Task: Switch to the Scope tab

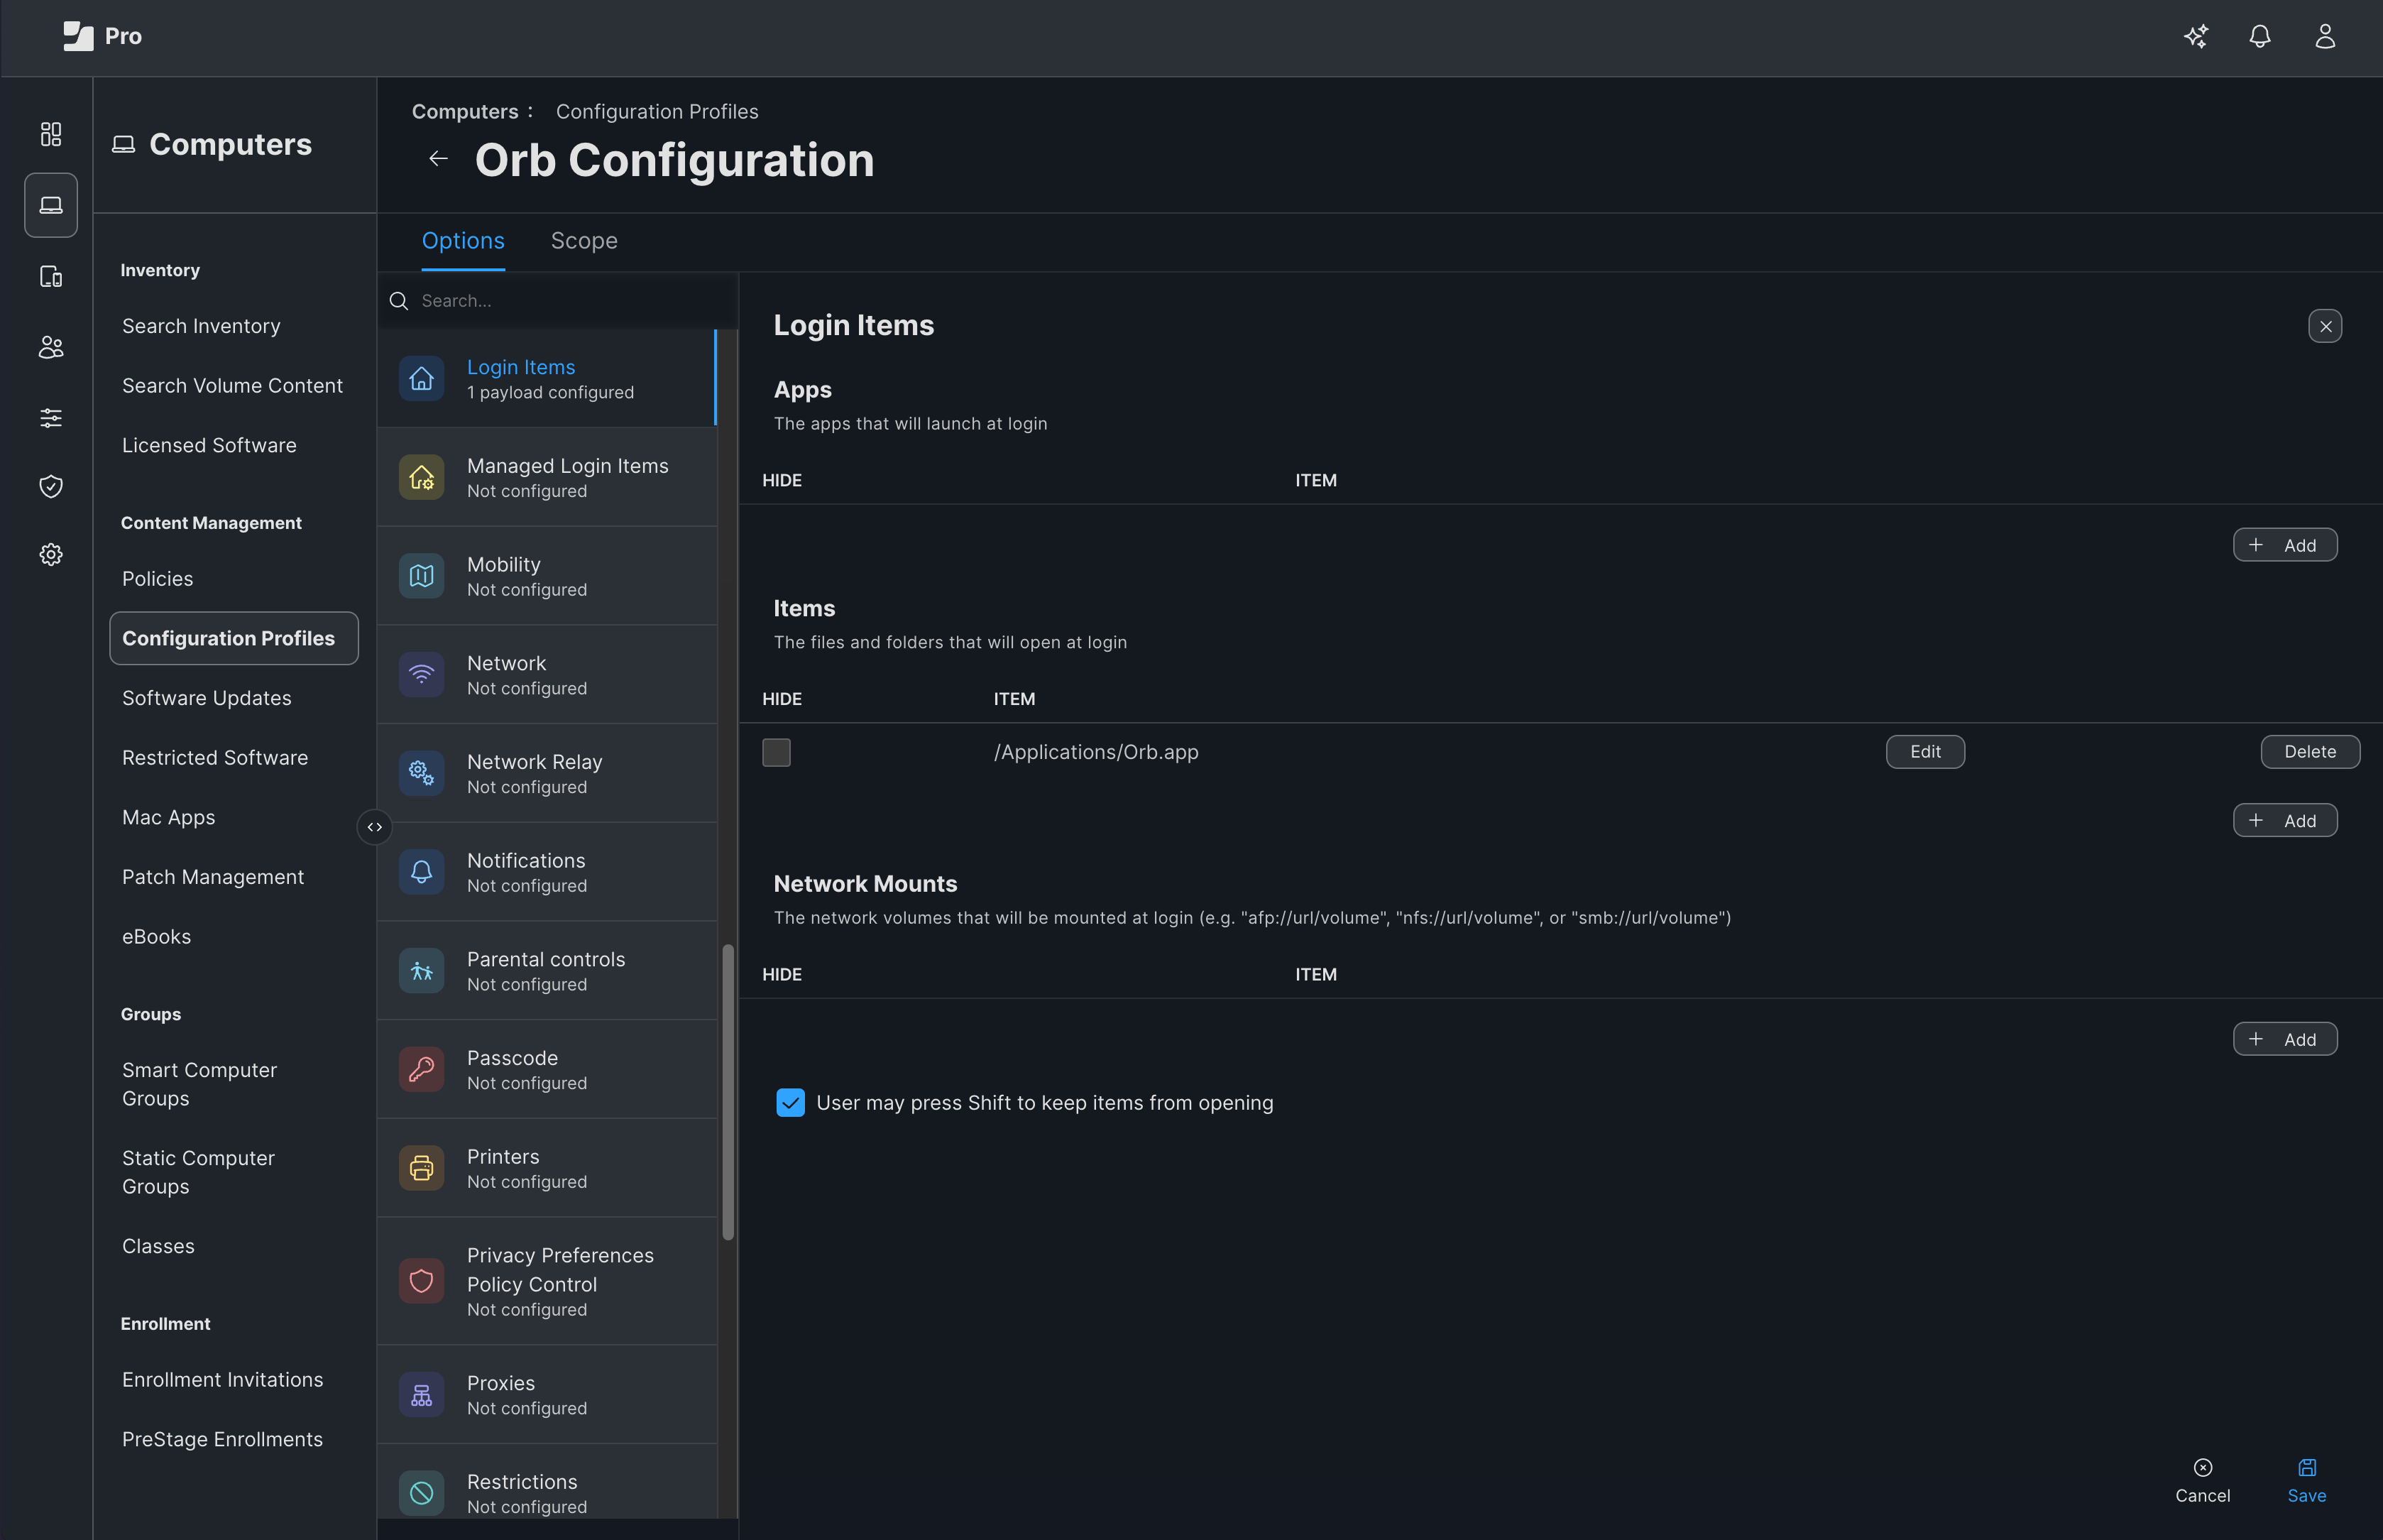Action: pyautogui.click(x=583, y=240)
